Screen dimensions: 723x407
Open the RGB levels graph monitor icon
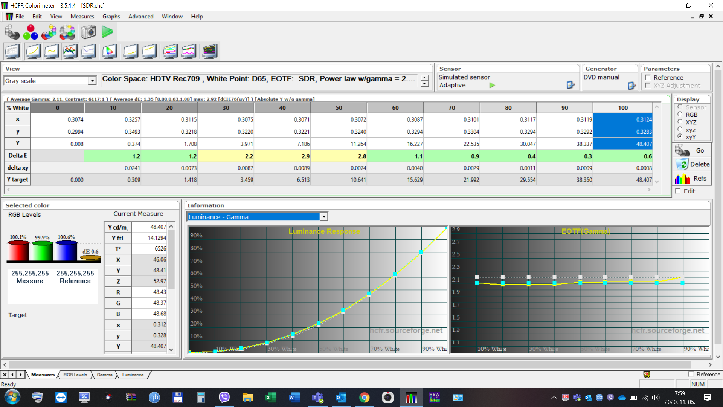pos(70,52)
